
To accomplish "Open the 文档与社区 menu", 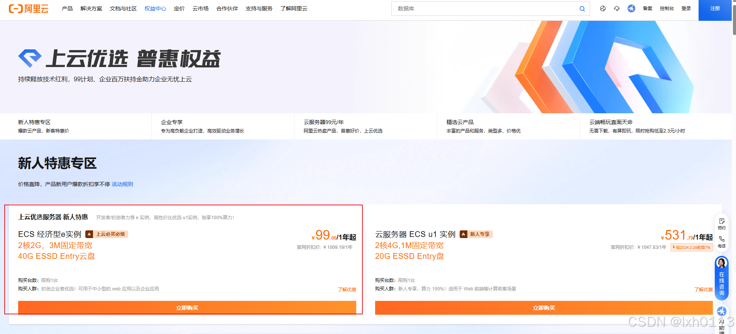I will coord(123,8).
